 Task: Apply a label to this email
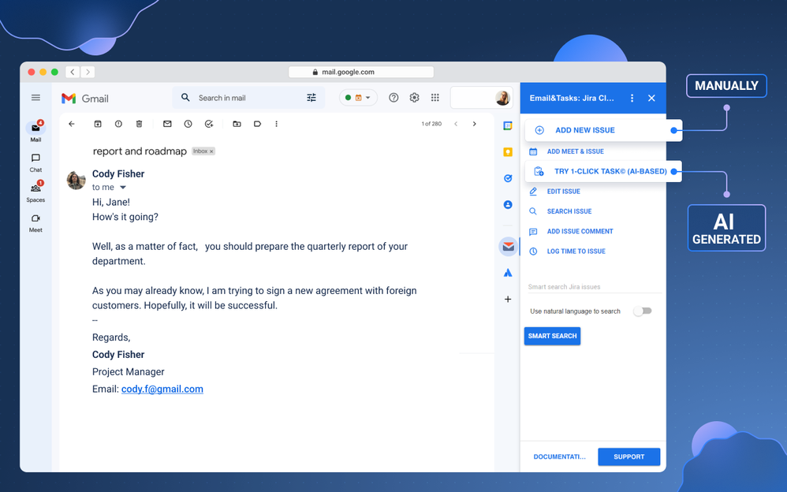click(x=258, y=124)
